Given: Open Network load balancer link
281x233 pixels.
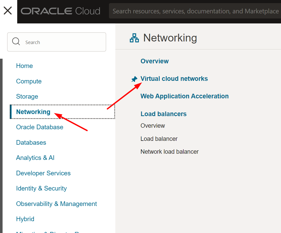Looking at the screenshot, I should point(170,152).
